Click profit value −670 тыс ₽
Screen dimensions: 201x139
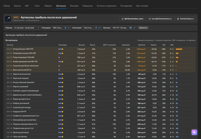(x=141, y=49)
